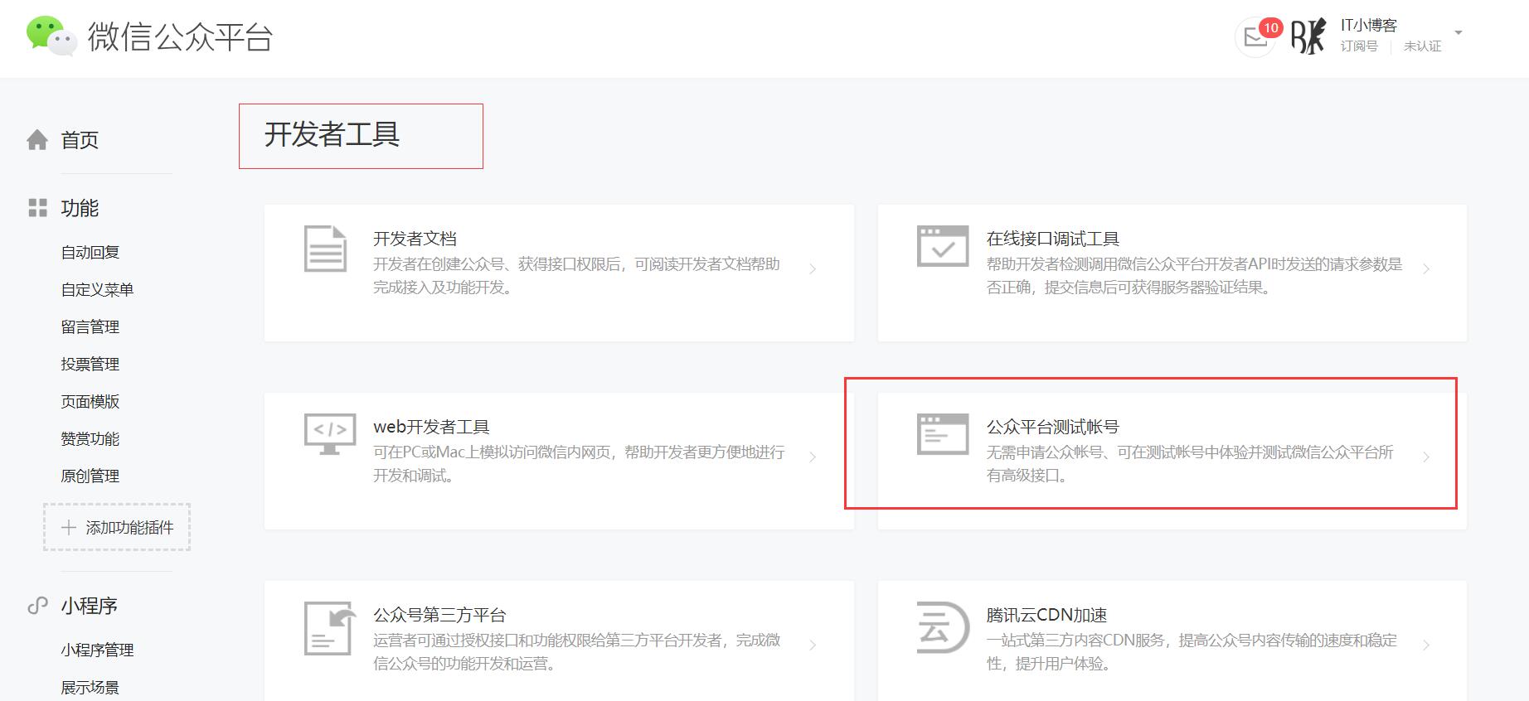Viewport: 1529px width, 701px height.
Task: Click the grid icon beside 功能
Action: (x=37, y=207)
